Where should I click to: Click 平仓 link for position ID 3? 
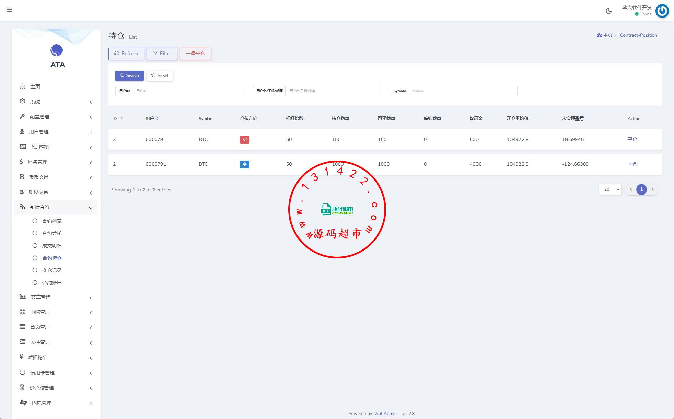coord(632,139)
